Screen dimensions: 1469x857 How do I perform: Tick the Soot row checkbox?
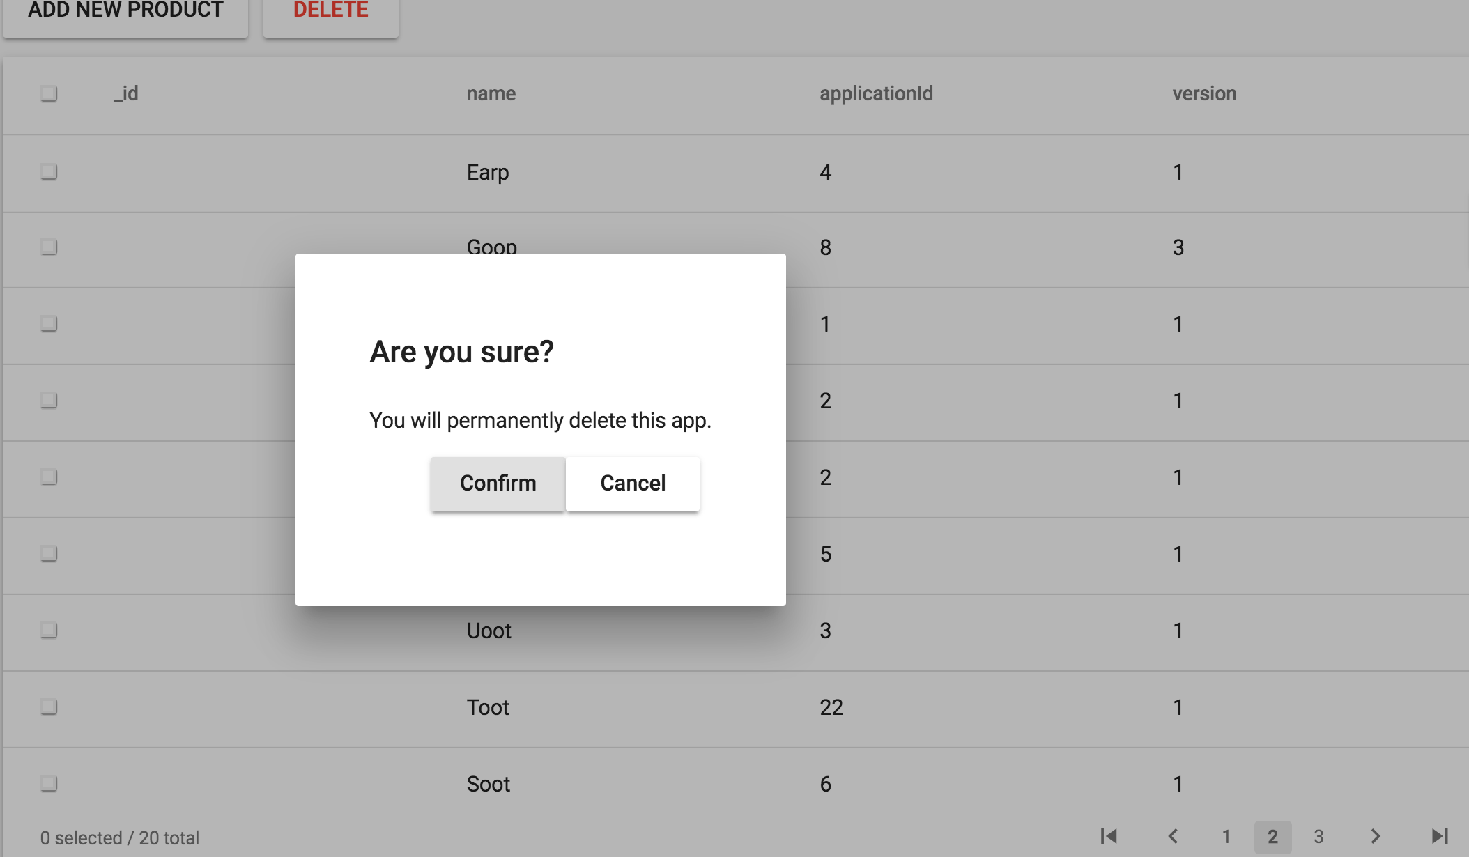pyautogui.click(x=49, y=783)
